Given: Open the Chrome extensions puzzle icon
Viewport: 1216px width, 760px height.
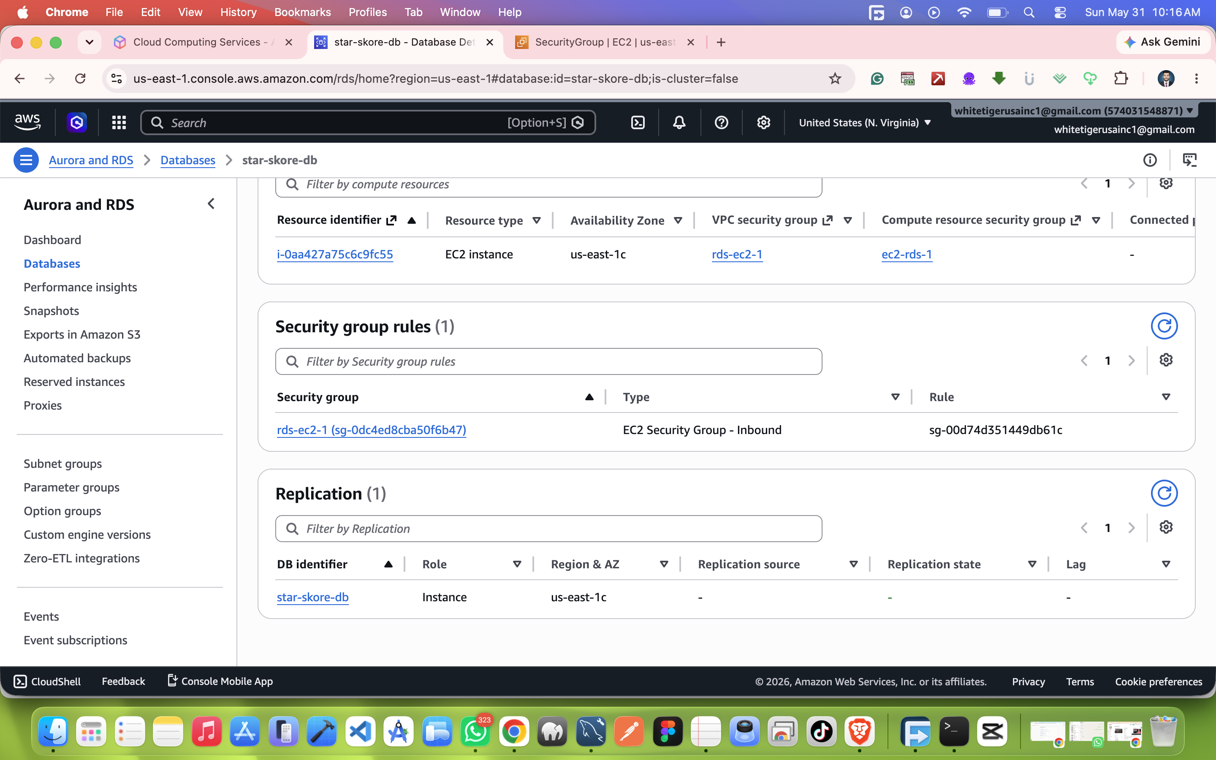Looking at the screenshot, I should tap(1121, 79).
